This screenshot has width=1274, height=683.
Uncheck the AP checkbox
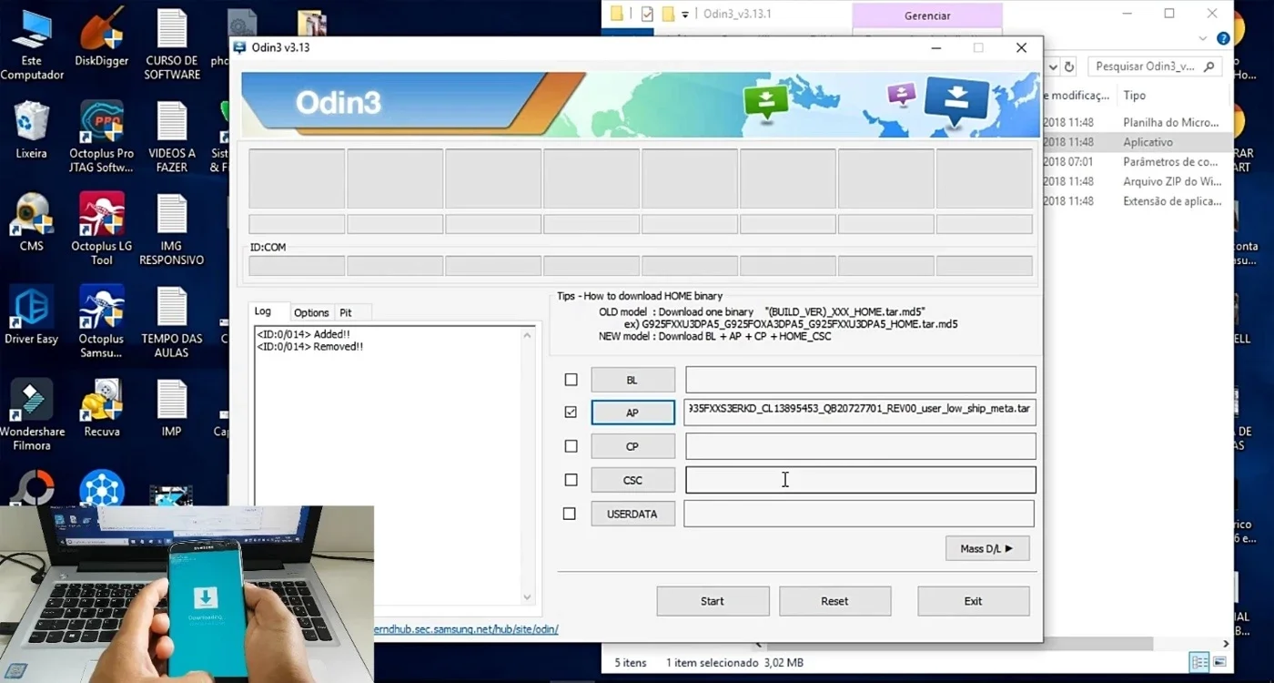point(571,412)
